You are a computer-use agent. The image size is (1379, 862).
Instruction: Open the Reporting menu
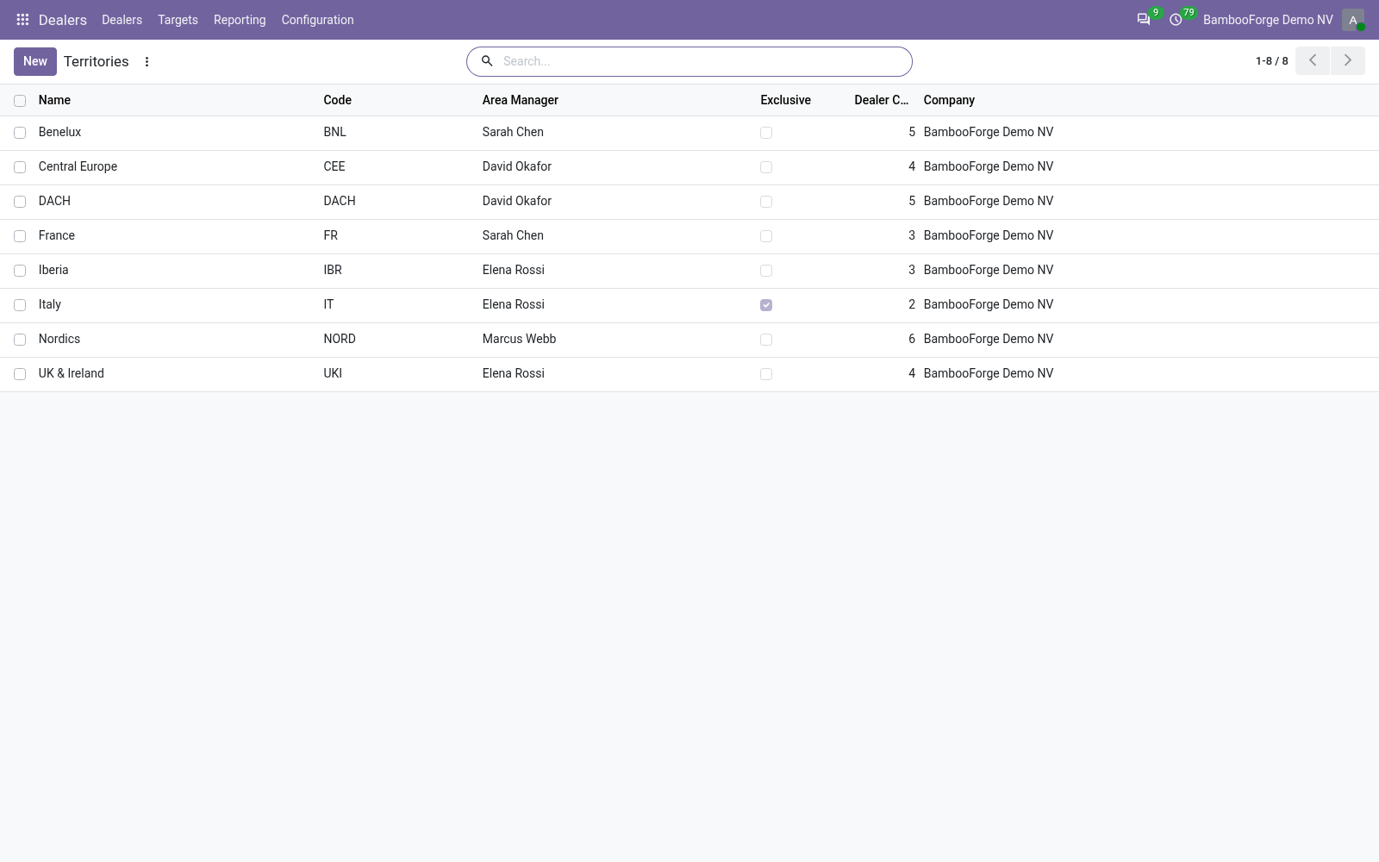coord(240,20)
